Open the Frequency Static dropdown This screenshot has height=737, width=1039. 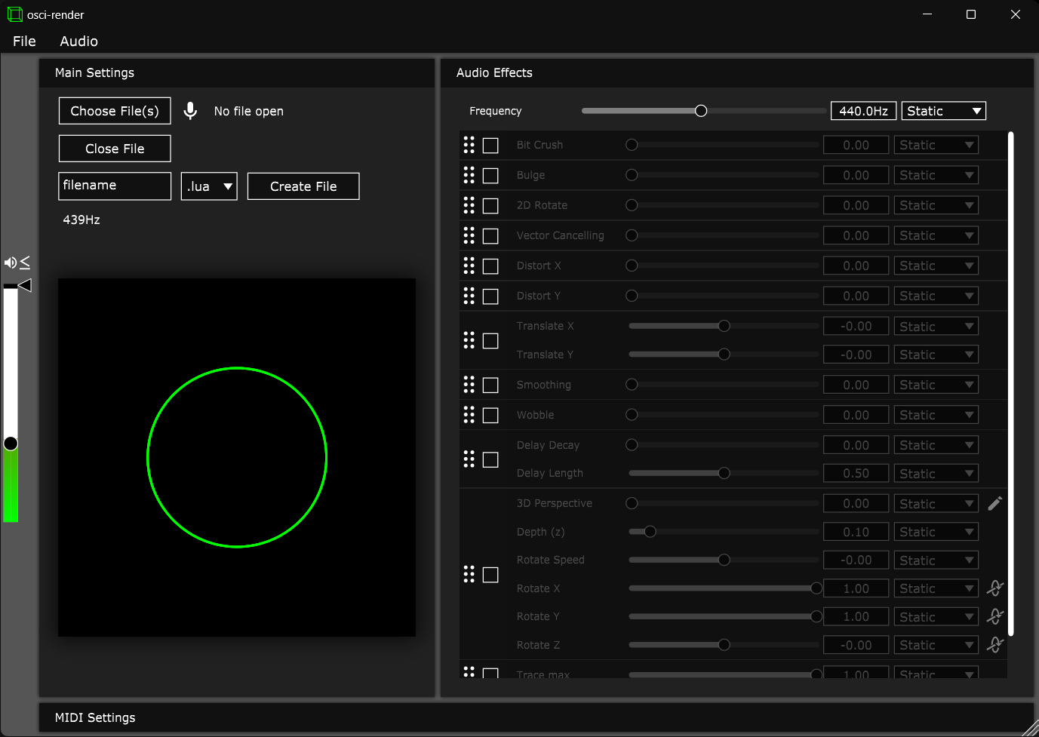(943, 111)
